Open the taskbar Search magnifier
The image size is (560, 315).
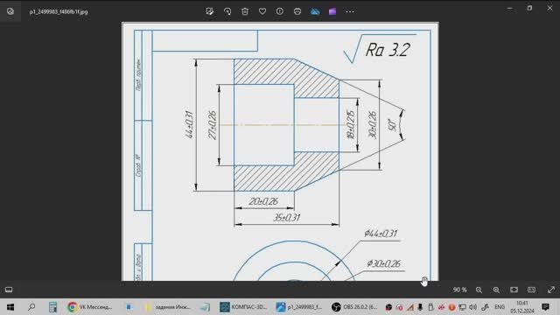tap(31, 307)
